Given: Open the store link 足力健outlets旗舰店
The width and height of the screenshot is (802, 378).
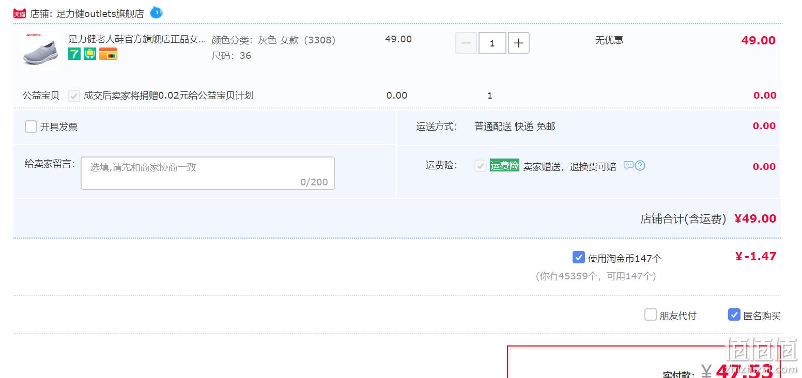Looking at the screenshot, I should coord(100,14).
